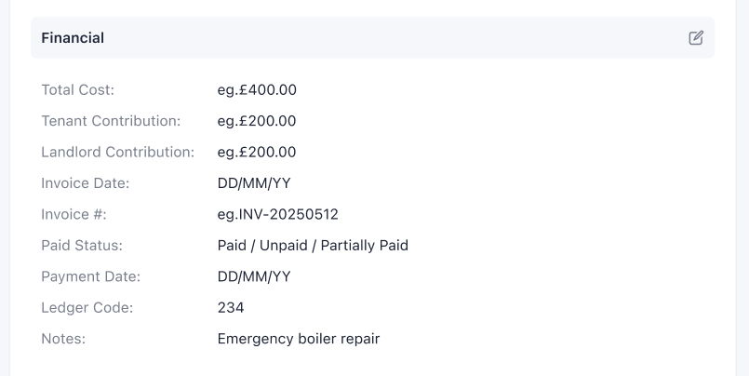This screenshot has height=376, width=749.
Task: Select the invoice number eg.INV-20250512
Action: 278,214
